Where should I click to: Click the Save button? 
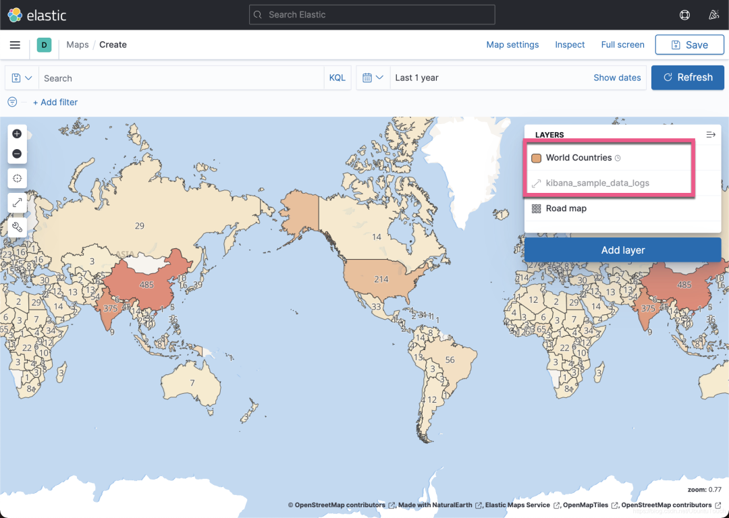689,45
